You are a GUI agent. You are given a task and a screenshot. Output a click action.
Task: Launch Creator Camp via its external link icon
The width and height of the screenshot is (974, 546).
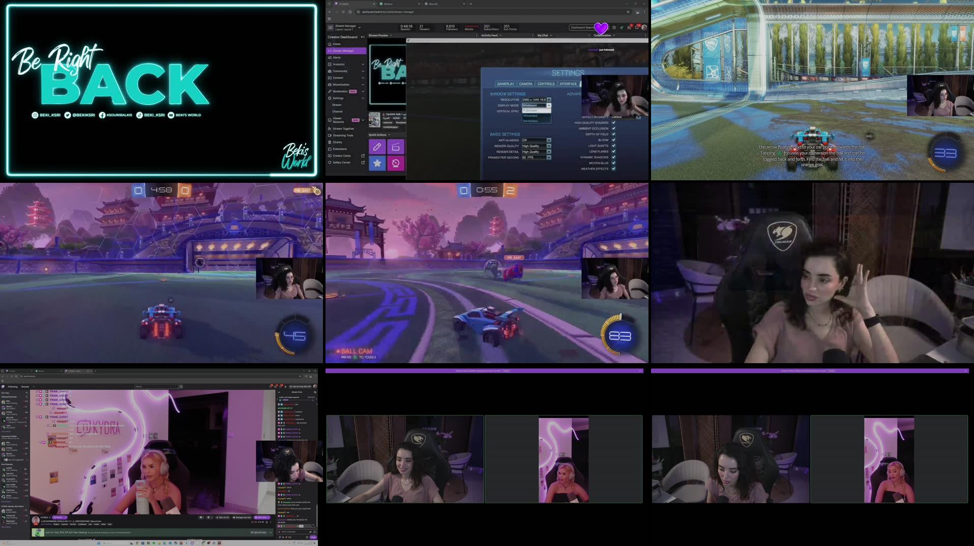(363, 156)
